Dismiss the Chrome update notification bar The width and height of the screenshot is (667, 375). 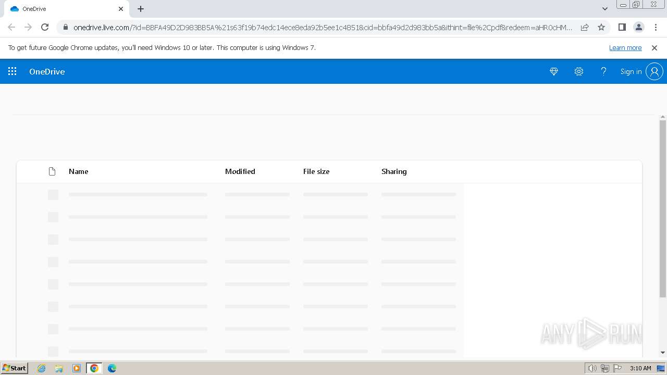click(654, 47)
